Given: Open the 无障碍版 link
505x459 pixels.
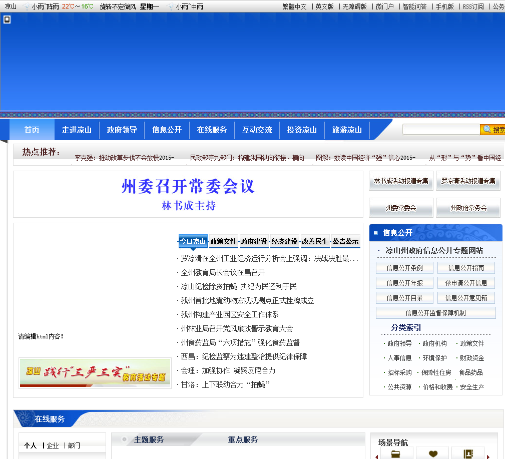Looking at the screenshot, I should point(354,7).
